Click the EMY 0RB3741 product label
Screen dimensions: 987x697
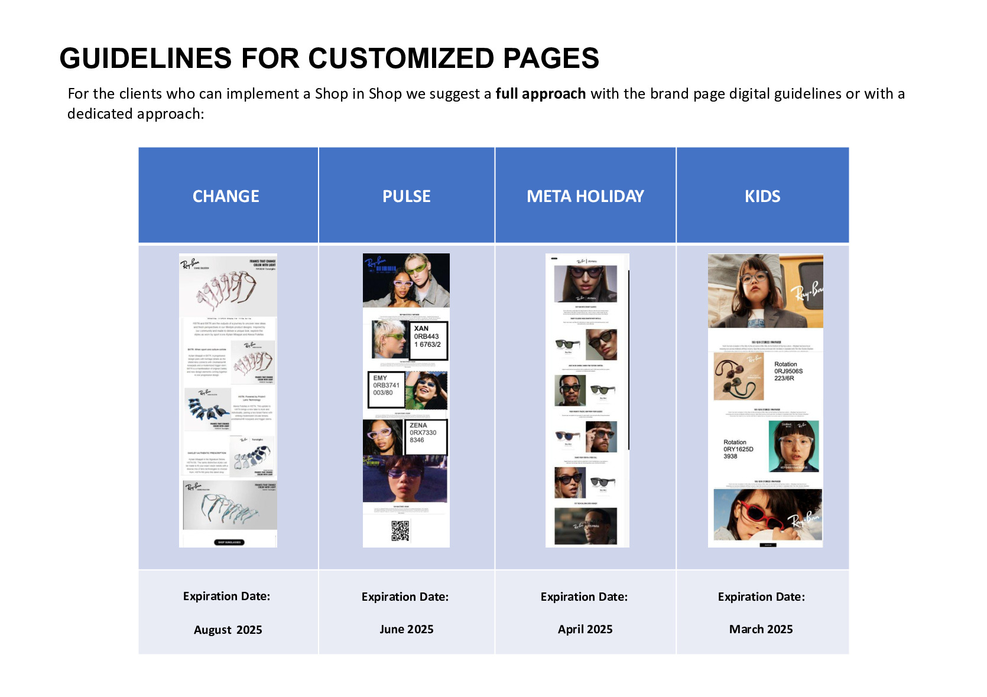coord(387,390)
